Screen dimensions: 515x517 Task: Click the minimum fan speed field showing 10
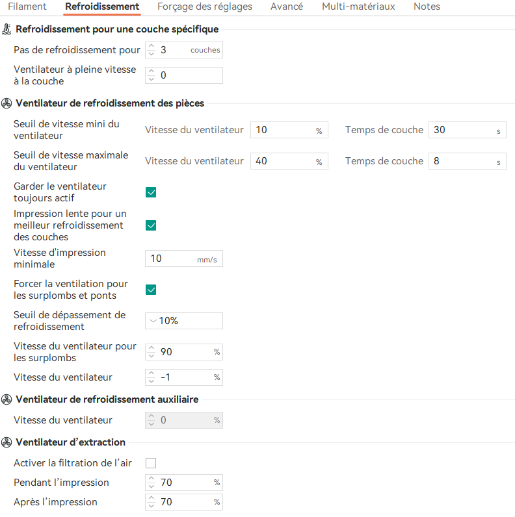[283, 130]
